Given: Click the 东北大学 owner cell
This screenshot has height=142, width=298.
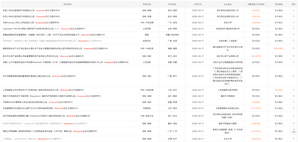Looking at the screenshot, I should point(228,139).
